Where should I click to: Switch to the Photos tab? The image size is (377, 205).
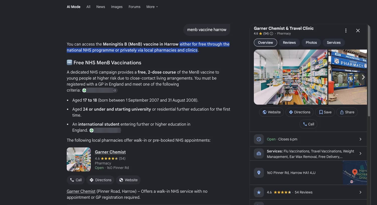311,43
